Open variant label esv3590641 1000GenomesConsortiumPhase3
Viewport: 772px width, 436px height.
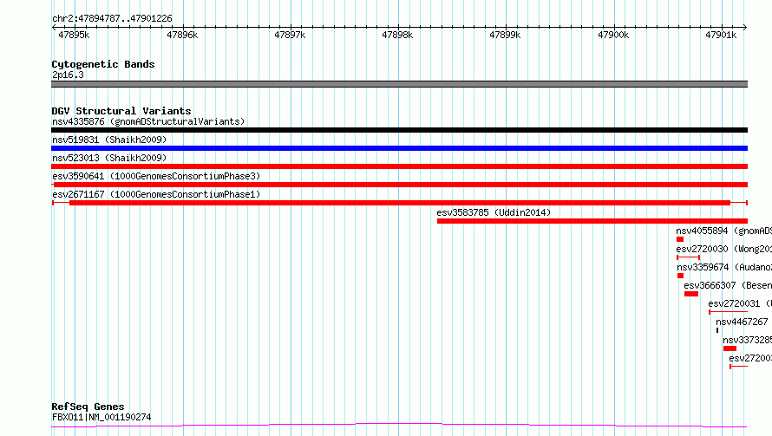(x=156, y=176)
